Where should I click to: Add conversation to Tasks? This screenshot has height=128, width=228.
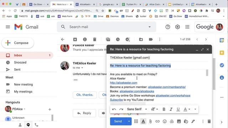coord(128,39)
